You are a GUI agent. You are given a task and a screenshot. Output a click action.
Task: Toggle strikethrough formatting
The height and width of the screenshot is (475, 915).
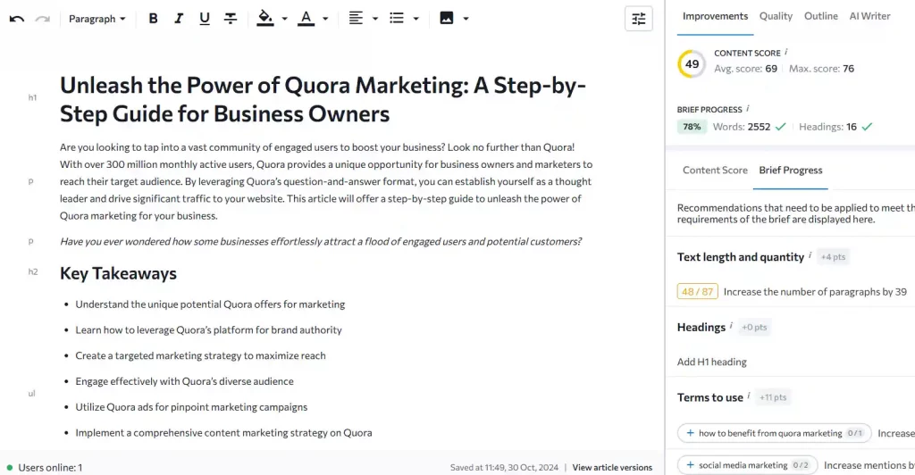231,19
